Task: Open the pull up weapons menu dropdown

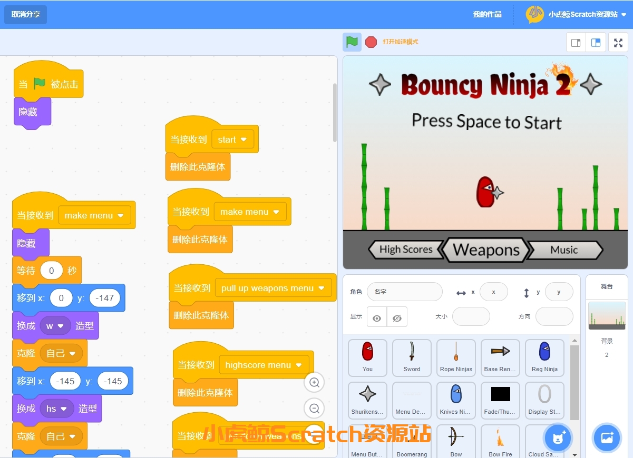Action: 273,288
